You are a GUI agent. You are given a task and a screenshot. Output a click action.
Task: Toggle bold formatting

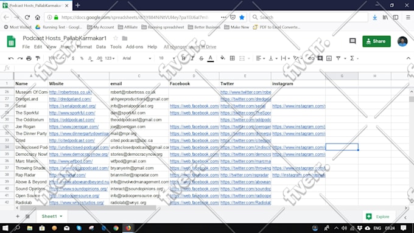click(183, 58)
